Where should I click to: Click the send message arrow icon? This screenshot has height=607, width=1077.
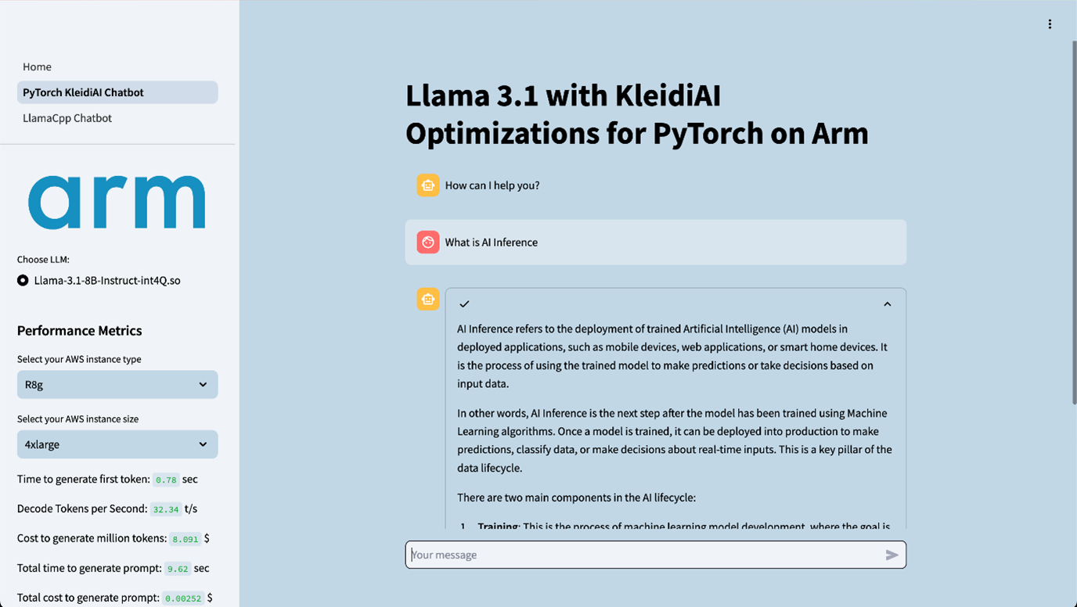tap(891, 555)
